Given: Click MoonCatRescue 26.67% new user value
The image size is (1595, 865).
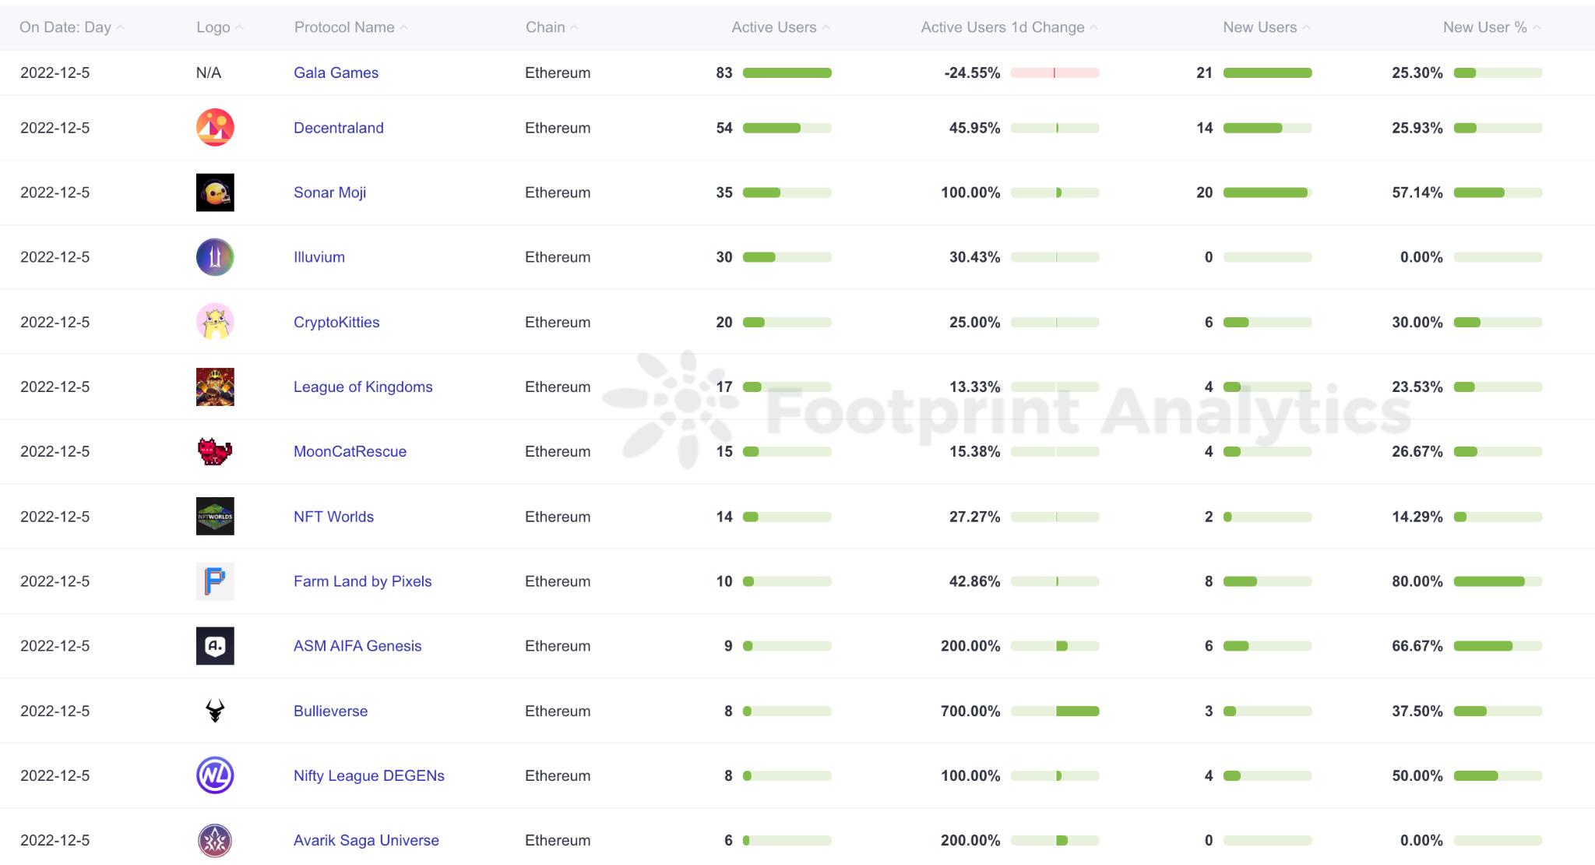Looking at the screenshot, I should pos(1417,452).
